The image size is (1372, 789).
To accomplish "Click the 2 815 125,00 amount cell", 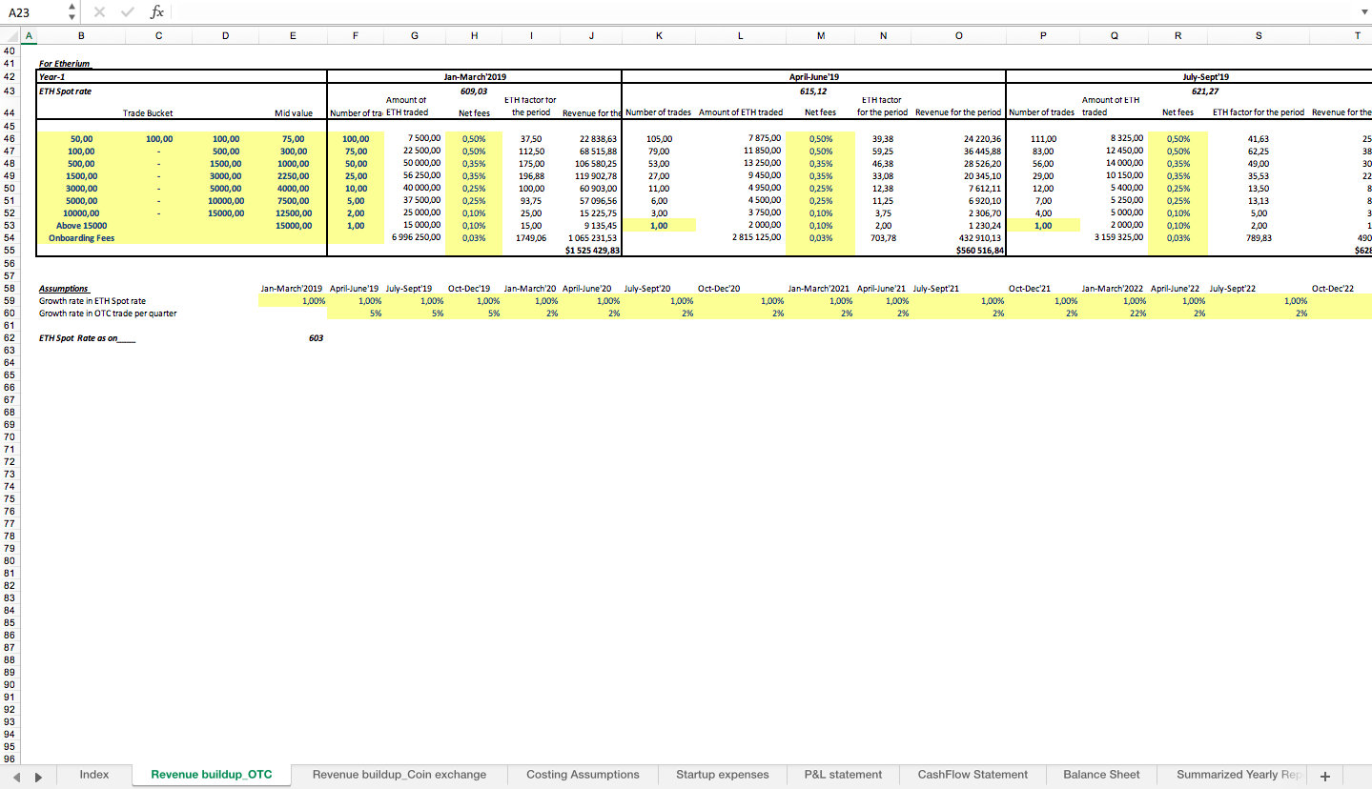I will coord(756,237).
